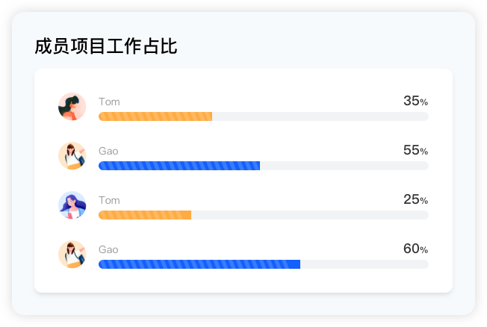Select the avatar of Gao with 55%
This screenshot has width=487, height=327.
72,156
